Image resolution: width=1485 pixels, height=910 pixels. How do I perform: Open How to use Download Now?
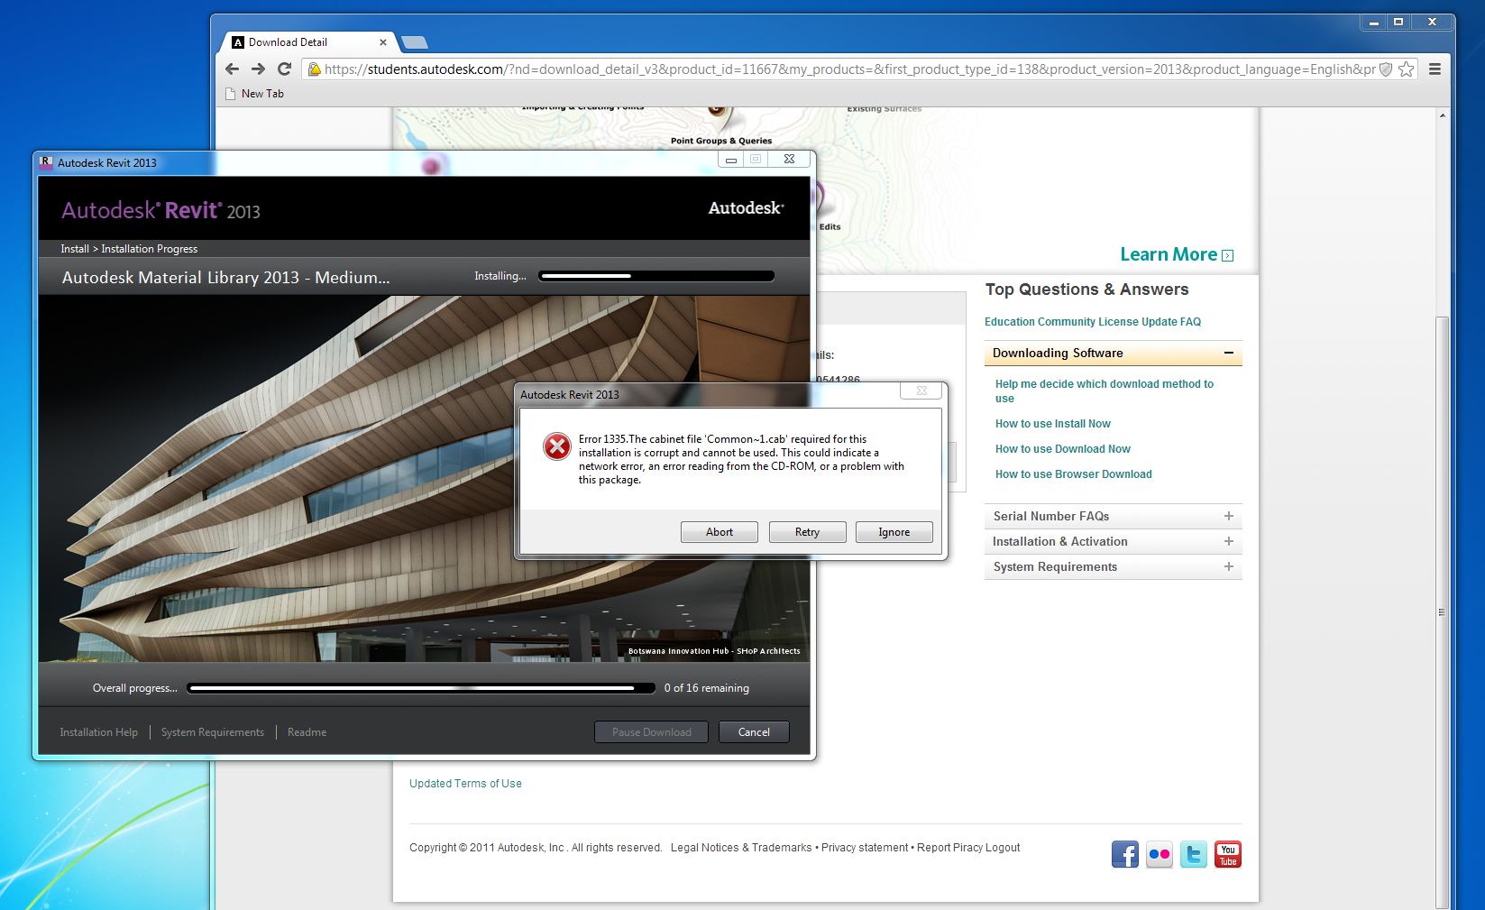[x=1062, y=449]
